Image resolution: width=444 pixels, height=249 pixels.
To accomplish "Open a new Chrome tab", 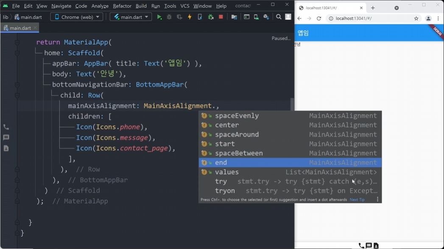I will (x=373, y=8).
